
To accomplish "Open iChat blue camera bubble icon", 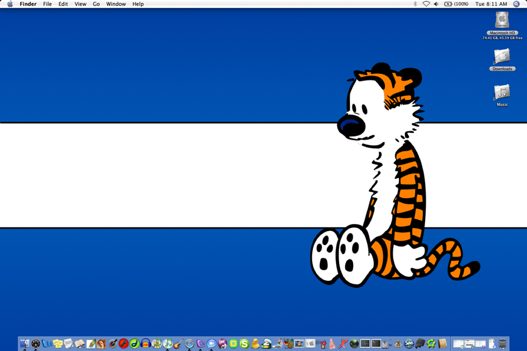I will 212,344.
